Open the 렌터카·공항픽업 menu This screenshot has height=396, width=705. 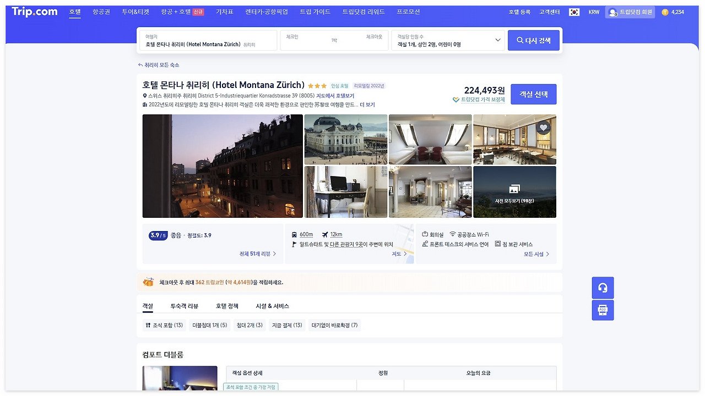tap(267, 12)
